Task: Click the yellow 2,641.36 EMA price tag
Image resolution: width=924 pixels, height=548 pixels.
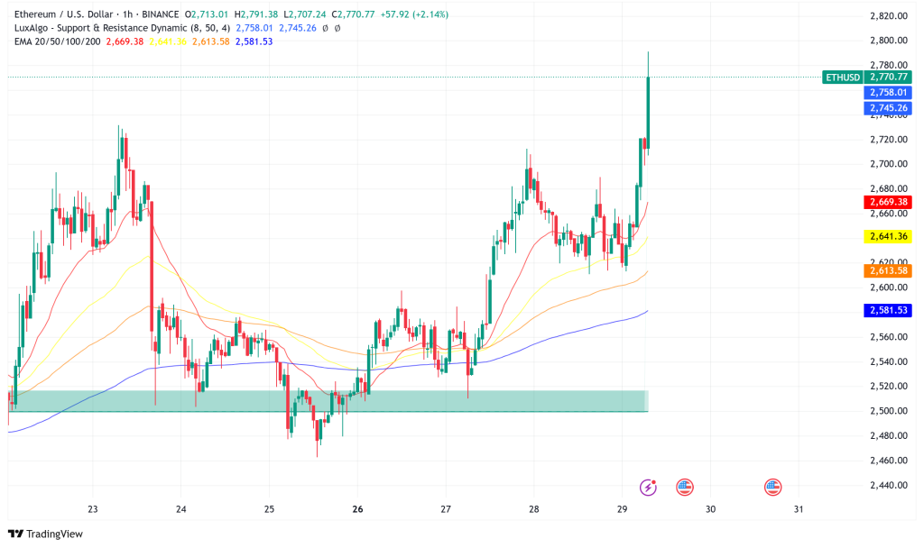Action: pyautogui.click(x=888, y=237)
